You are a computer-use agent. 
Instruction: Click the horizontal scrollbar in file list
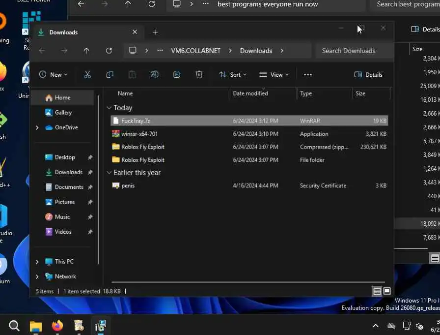coord(248,282)
